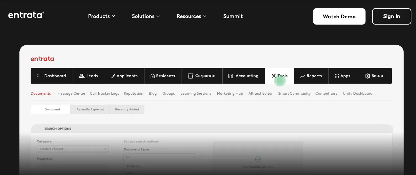Click the Document Types search combo box
The height and width of the screenshot is (175, 416).
160,157
